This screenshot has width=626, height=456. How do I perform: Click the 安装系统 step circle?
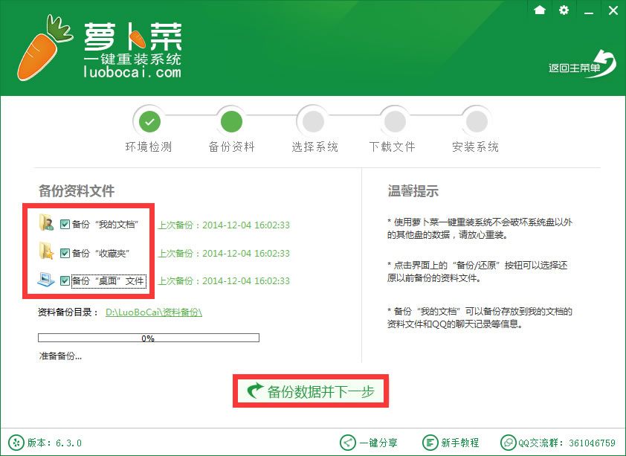click(476, 120)
